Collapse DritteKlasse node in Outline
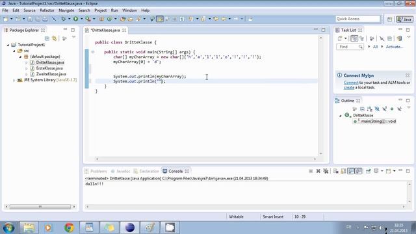416x234 pixels. click(341, 116)
